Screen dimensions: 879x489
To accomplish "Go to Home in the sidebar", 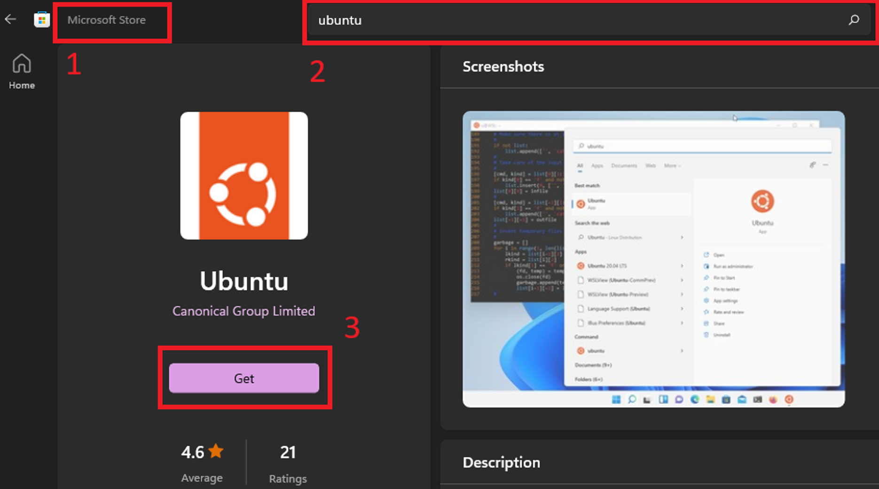I will (x=22, y=71).
